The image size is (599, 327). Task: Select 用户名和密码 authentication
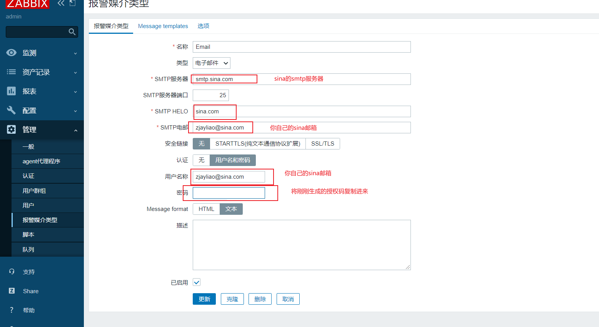233,160
